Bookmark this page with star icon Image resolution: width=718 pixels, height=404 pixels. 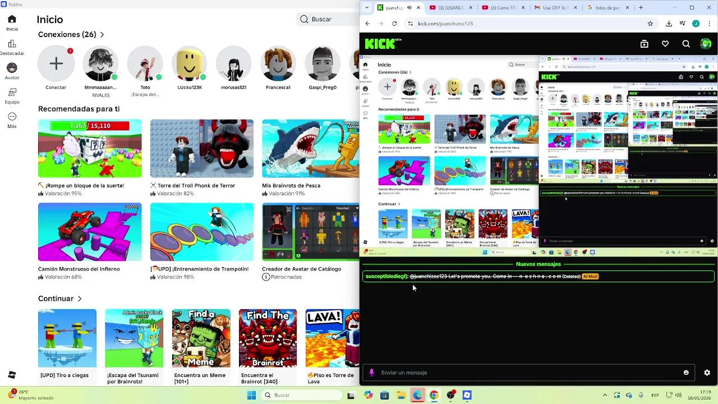tap(650, 24)
